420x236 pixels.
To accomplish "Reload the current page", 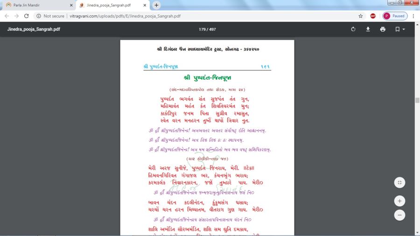I will 27,16.
